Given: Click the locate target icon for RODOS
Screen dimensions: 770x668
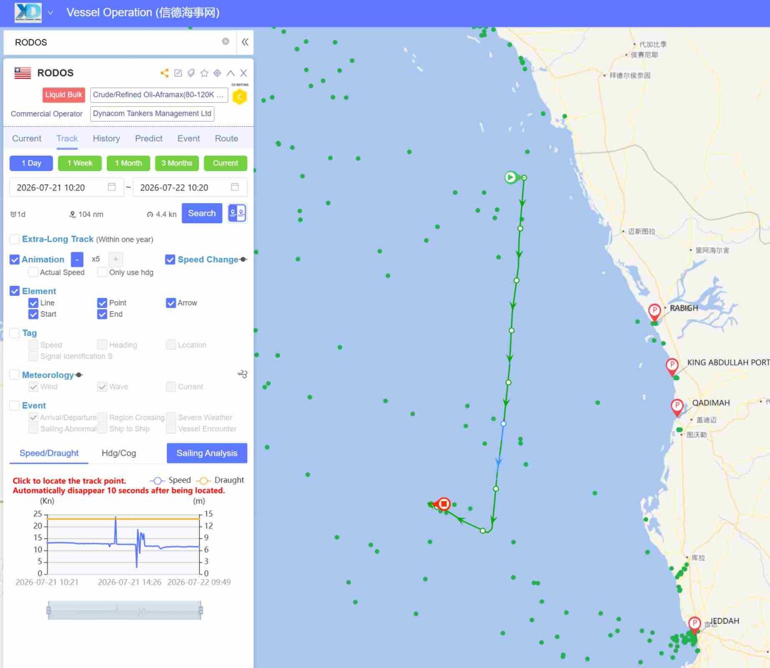Looking at the screenshot, I should coord(218,73).
